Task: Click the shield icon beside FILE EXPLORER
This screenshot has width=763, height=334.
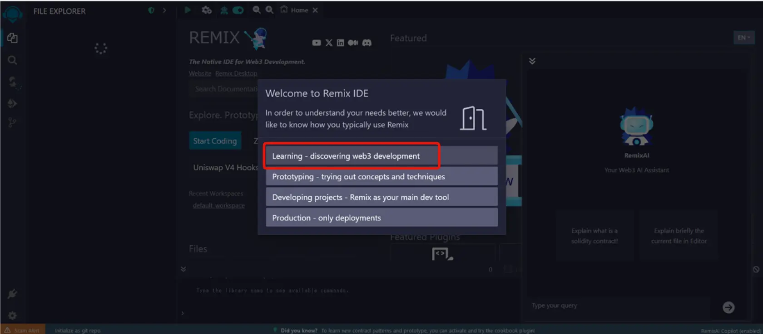Action: tap(151, 10)
